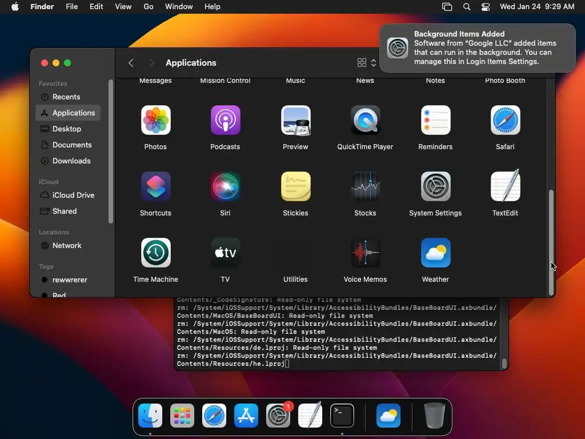Select the Weather app in Applications
This screenshot has height=439, width=585.
[435, 253]
